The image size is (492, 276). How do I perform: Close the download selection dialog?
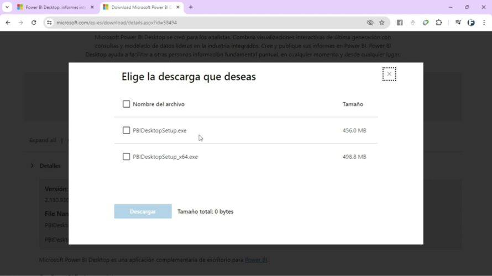coord(389,74)
